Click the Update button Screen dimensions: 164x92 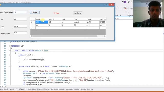tap(35, 13)
